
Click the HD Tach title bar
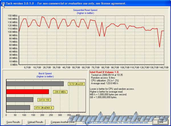(x=85, y=3)
